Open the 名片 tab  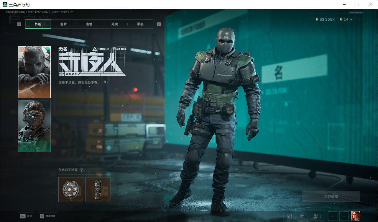click(63, 24)
